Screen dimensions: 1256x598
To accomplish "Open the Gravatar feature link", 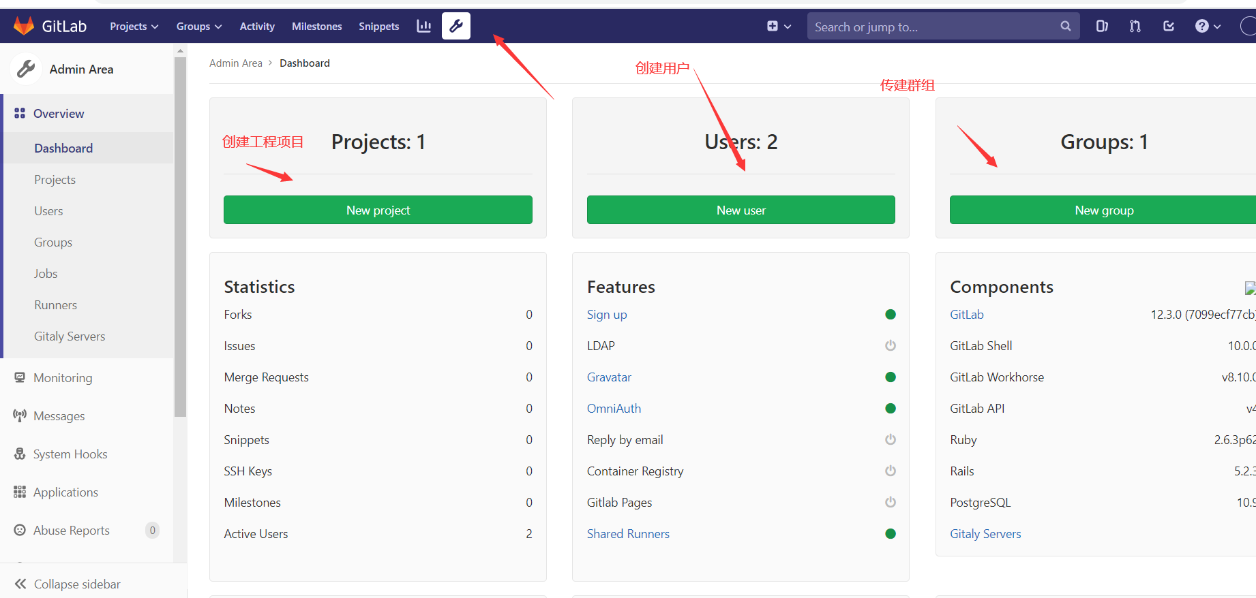I will pos(609,377).
